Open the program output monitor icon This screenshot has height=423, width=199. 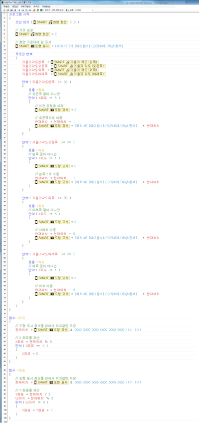tap(41, 10)
